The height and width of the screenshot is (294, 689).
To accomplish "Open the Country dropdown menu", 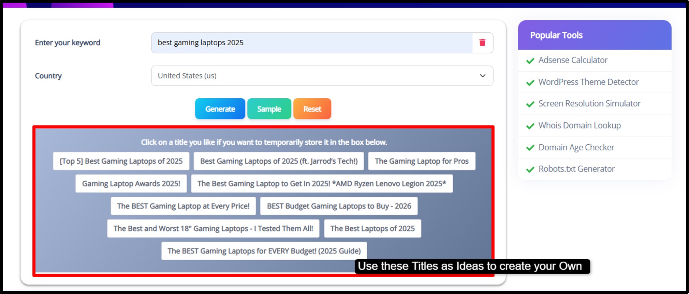I will click(x=322, y=76).
